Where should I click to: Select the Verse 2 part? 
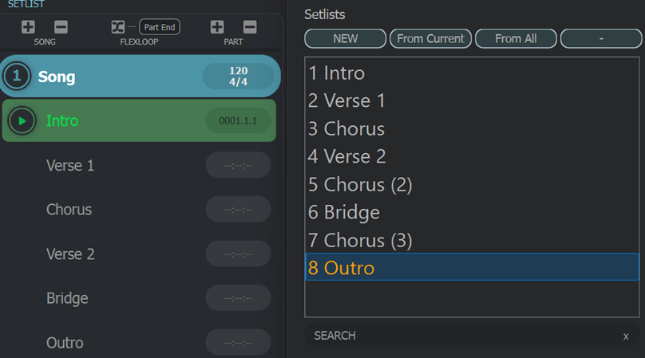click(x=70, y=254)
